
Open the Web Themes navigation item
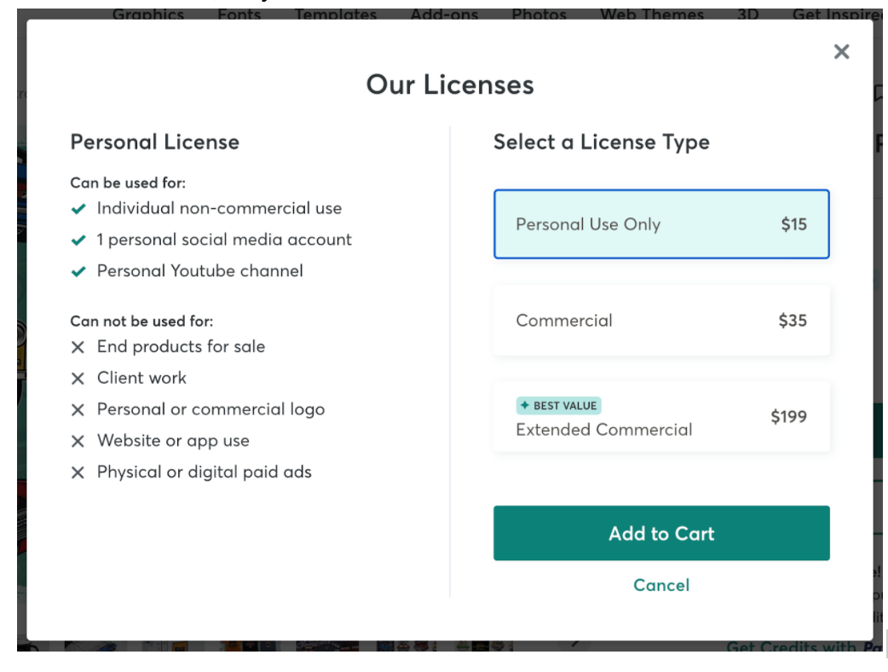[652, 14]
